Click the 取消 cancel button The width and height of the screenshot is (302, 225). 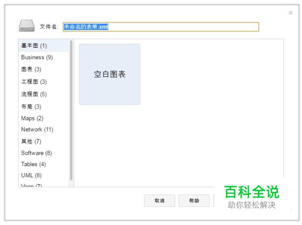159,200
